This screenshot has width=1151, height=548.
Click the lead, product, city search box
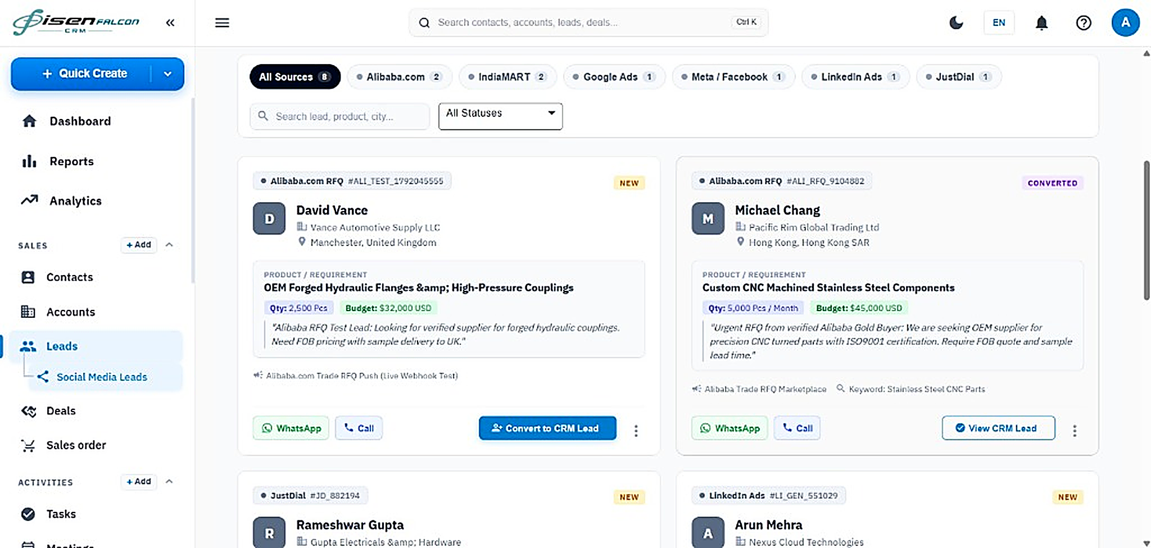pyautogui.click(x=340, y=116)
